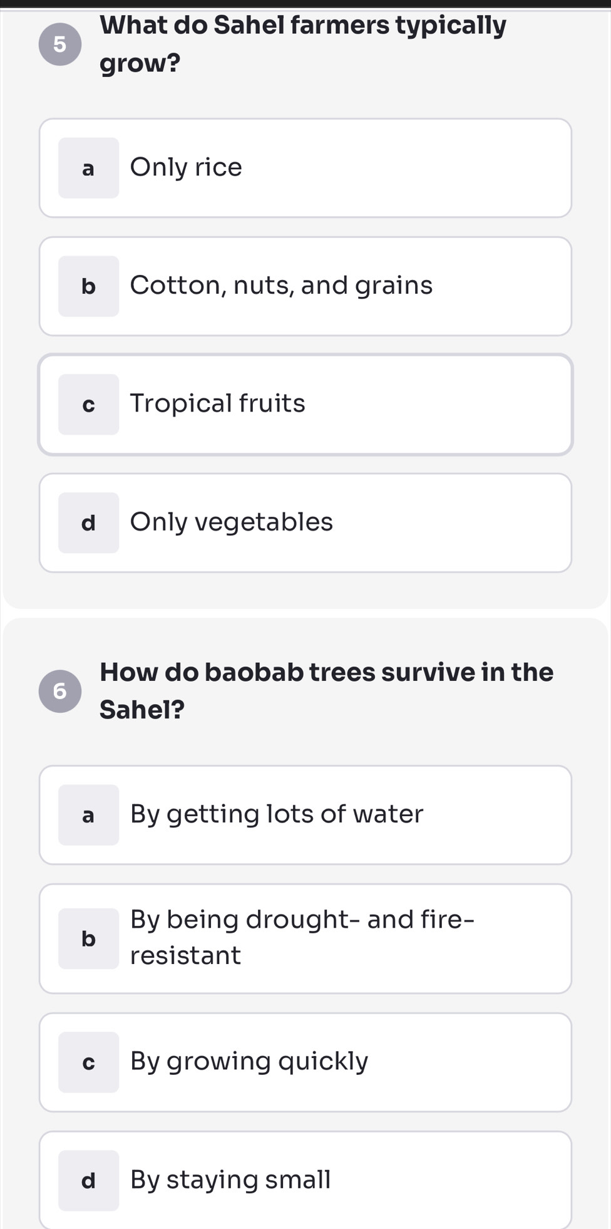Screen dimensions: 611x1229
Task: Click letter badge 'd' beside Only vegetables
Action: point(89,523)
